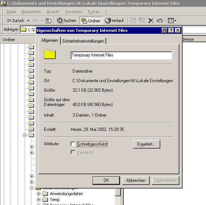The height and width of the screenshot is (205, 206).
Task: Confirm with the OK button
Action: tap(106, 180)
